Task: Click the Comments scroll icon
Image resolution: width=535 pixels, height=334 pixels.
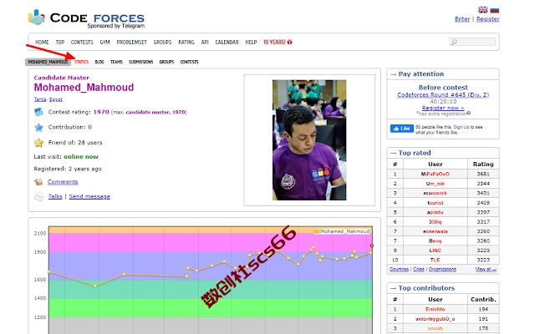Action: (38, 182)
